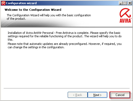This screenshot has width=133, height=101.
Task: Click the red Avira umbrella logo
Action: click(x=125, y=13)
